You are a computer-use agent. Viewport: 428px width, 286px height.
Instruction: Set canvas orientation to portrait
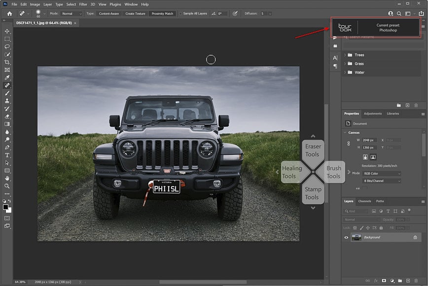point(365,157)
